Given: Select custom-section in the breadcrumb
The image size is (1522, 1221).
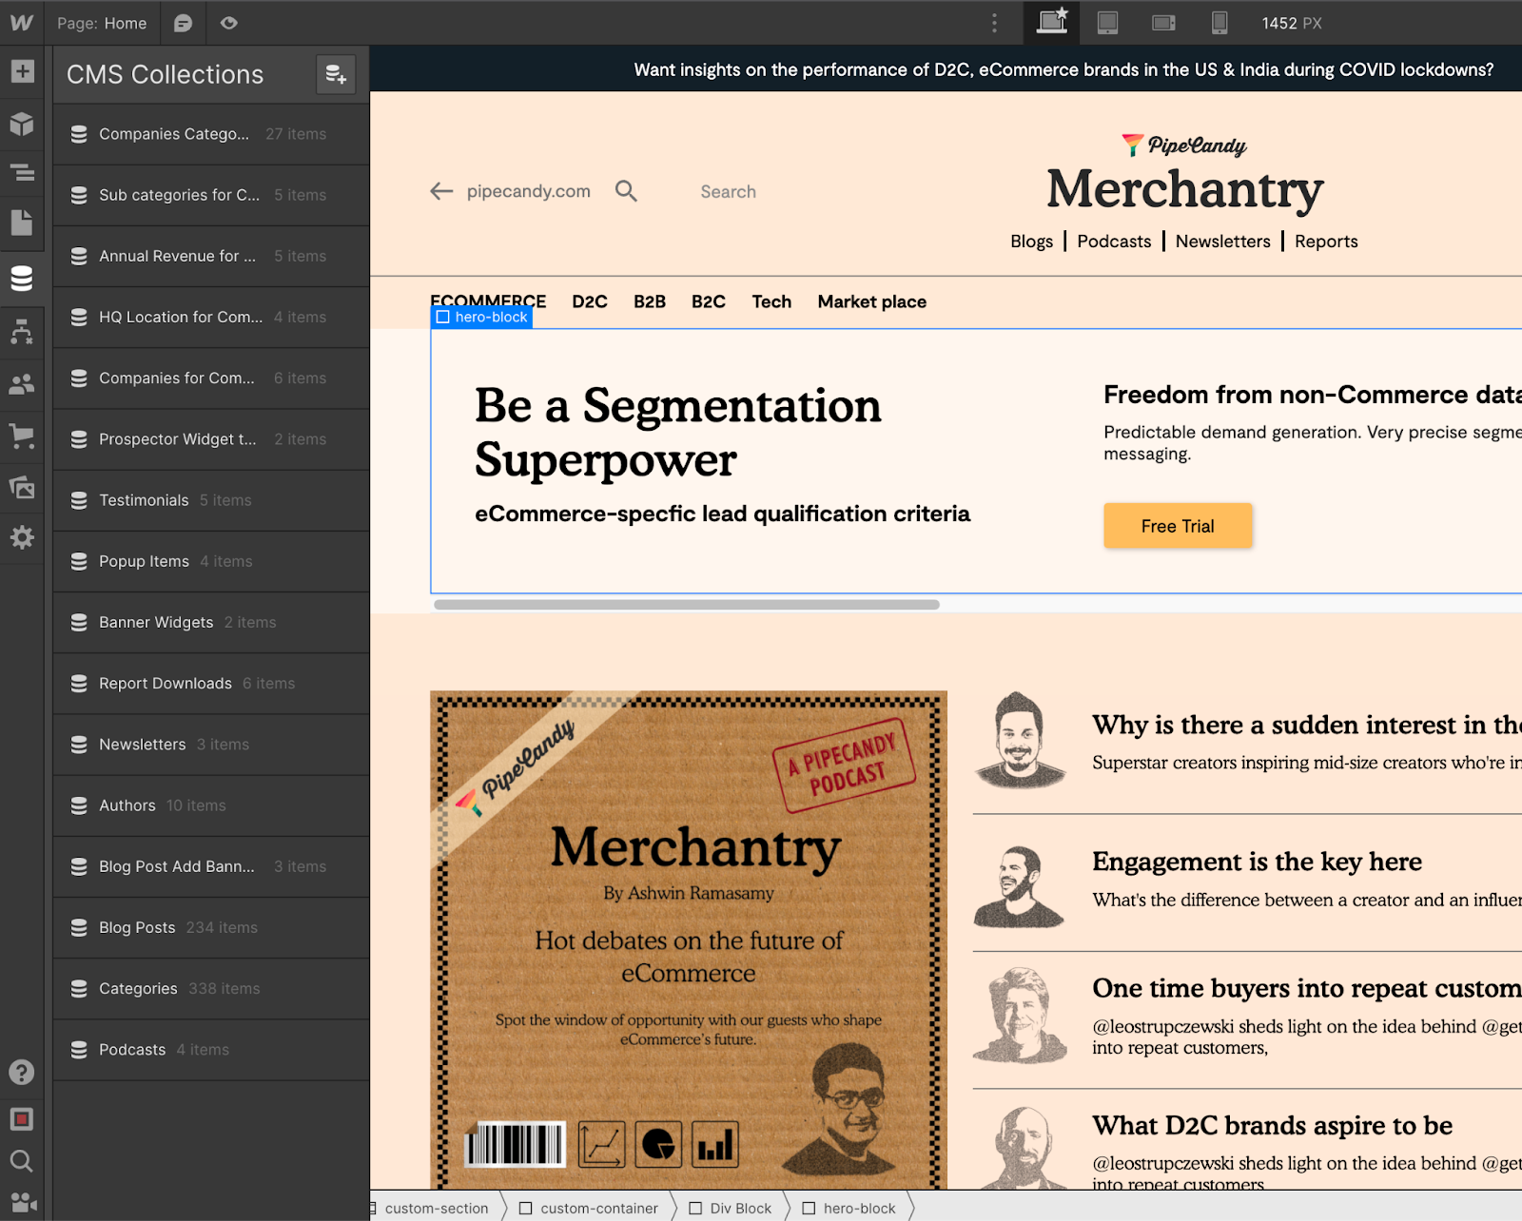Looking at the screenshot, I should click(x=436, y=1208).
